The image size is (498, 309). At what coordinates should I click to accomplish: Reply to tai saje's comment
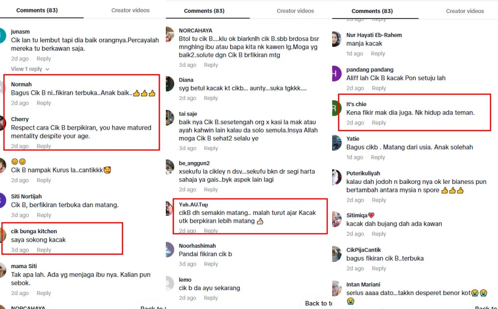pyautogui.click(x=211, y=148)
